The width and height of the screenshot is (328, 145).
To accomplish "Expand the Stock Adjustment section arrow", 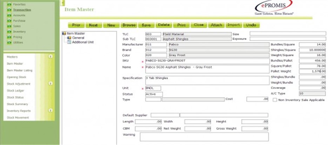I will 51,83.
